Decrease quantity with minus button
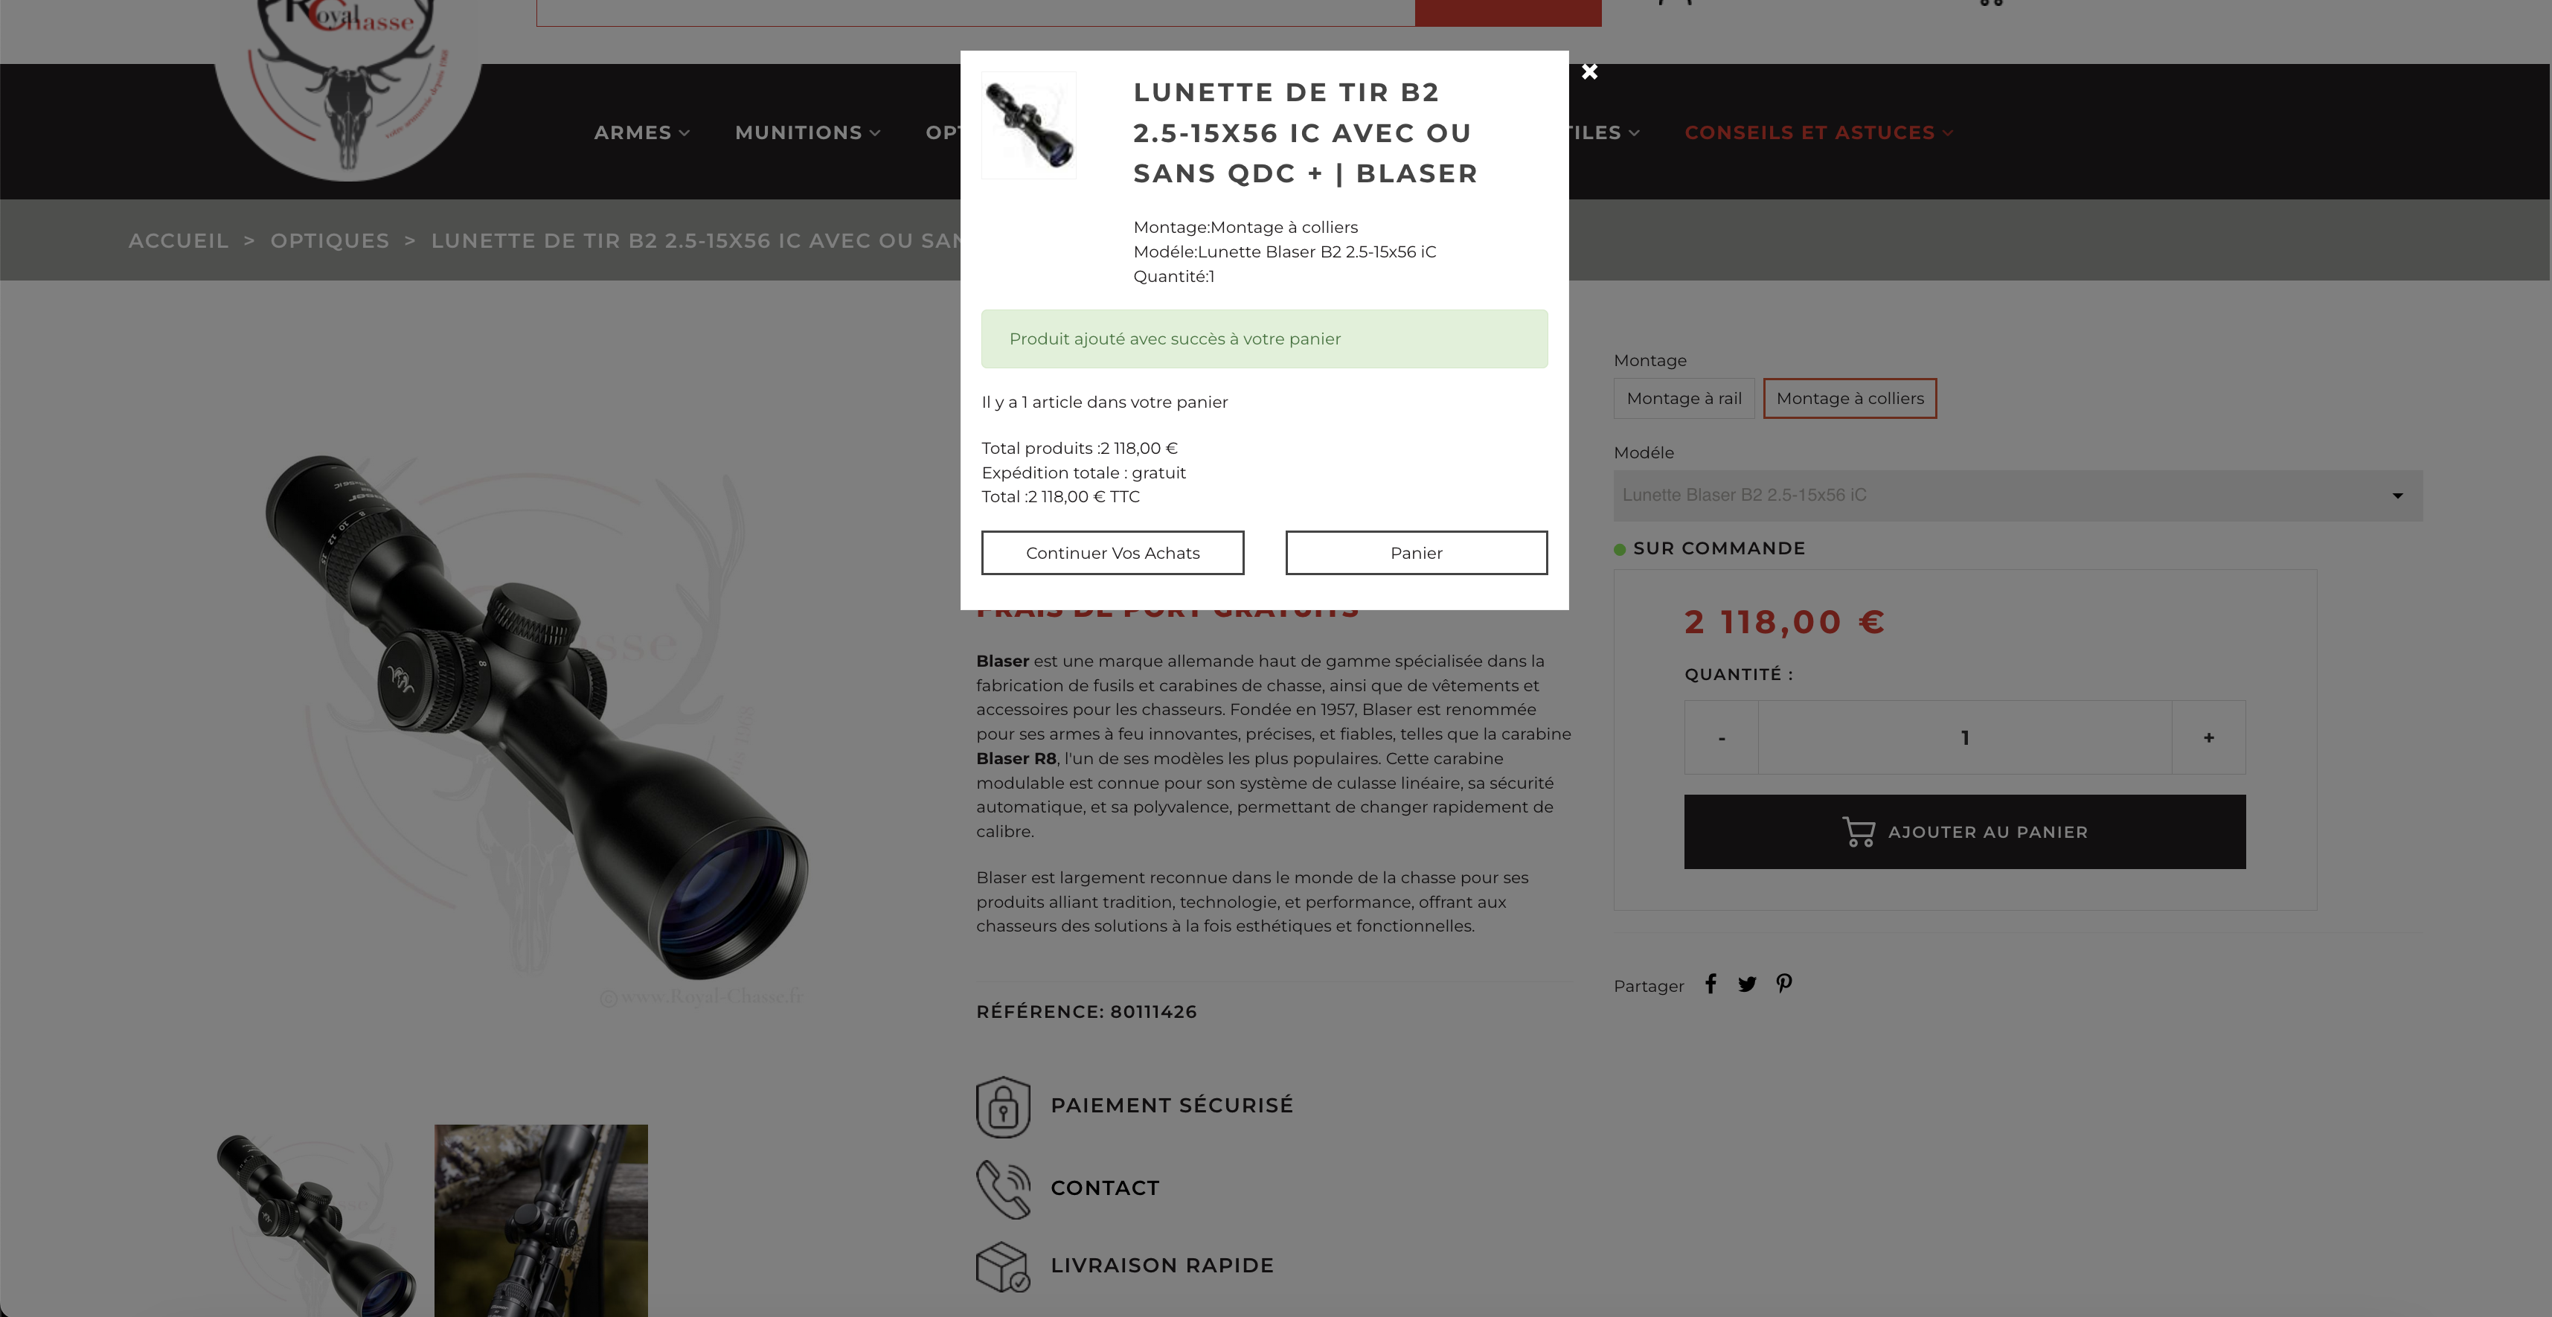2552x1317 pixels. (1722, 737)
